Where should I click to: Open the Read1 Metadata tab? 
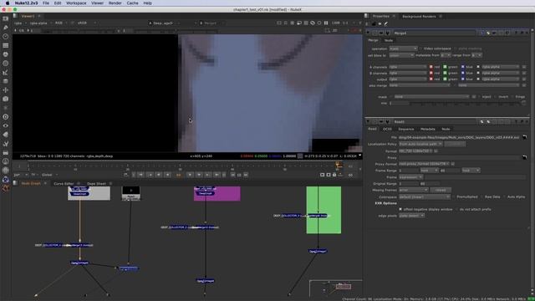[x=427, y=129]
